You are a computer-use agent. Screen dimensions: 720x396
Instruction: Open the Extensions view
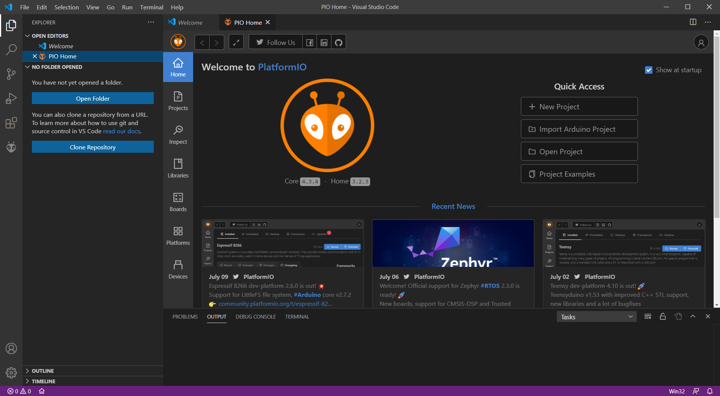[x=11, y=123]
